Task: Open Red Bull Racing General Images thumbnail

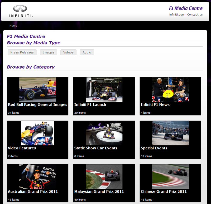Action: click(x=37, y=90)
